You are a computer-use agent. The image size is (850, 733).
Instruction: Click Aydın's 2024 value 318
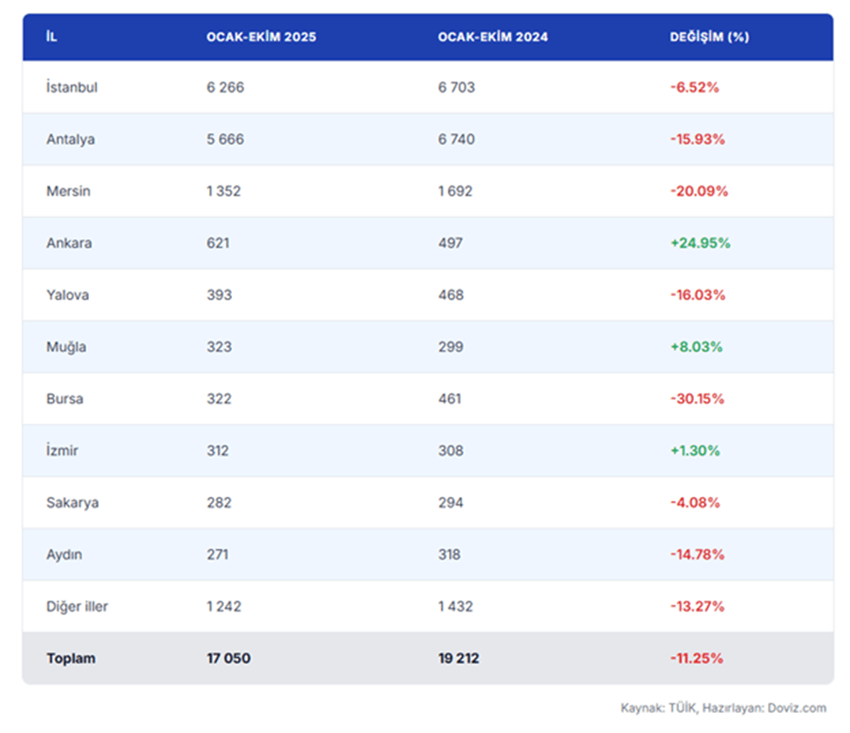449,554
